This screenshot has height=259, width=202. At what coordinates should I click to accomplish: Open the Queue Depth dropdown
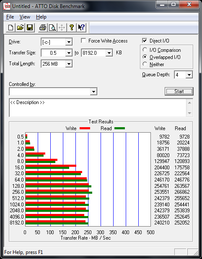189,75
